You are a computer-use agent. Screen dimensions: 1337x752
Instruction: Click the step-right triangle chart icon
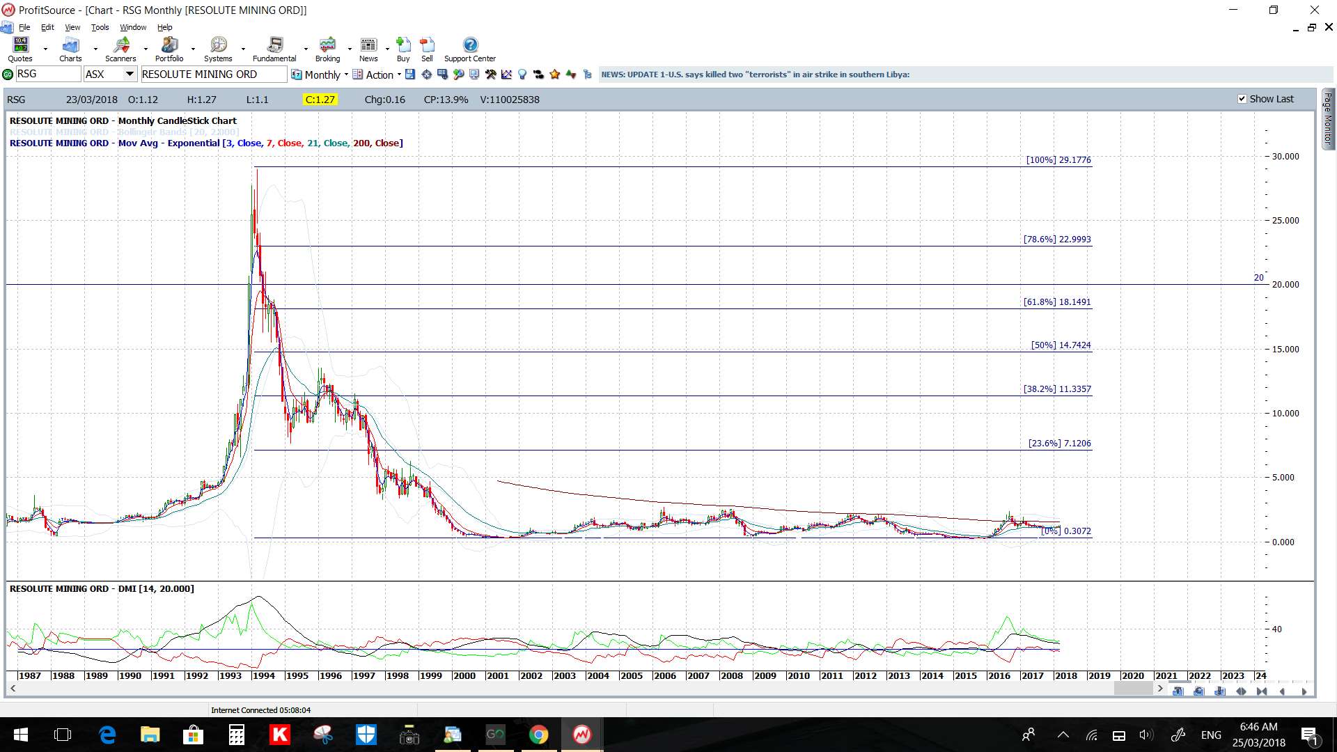[1304, 691]
